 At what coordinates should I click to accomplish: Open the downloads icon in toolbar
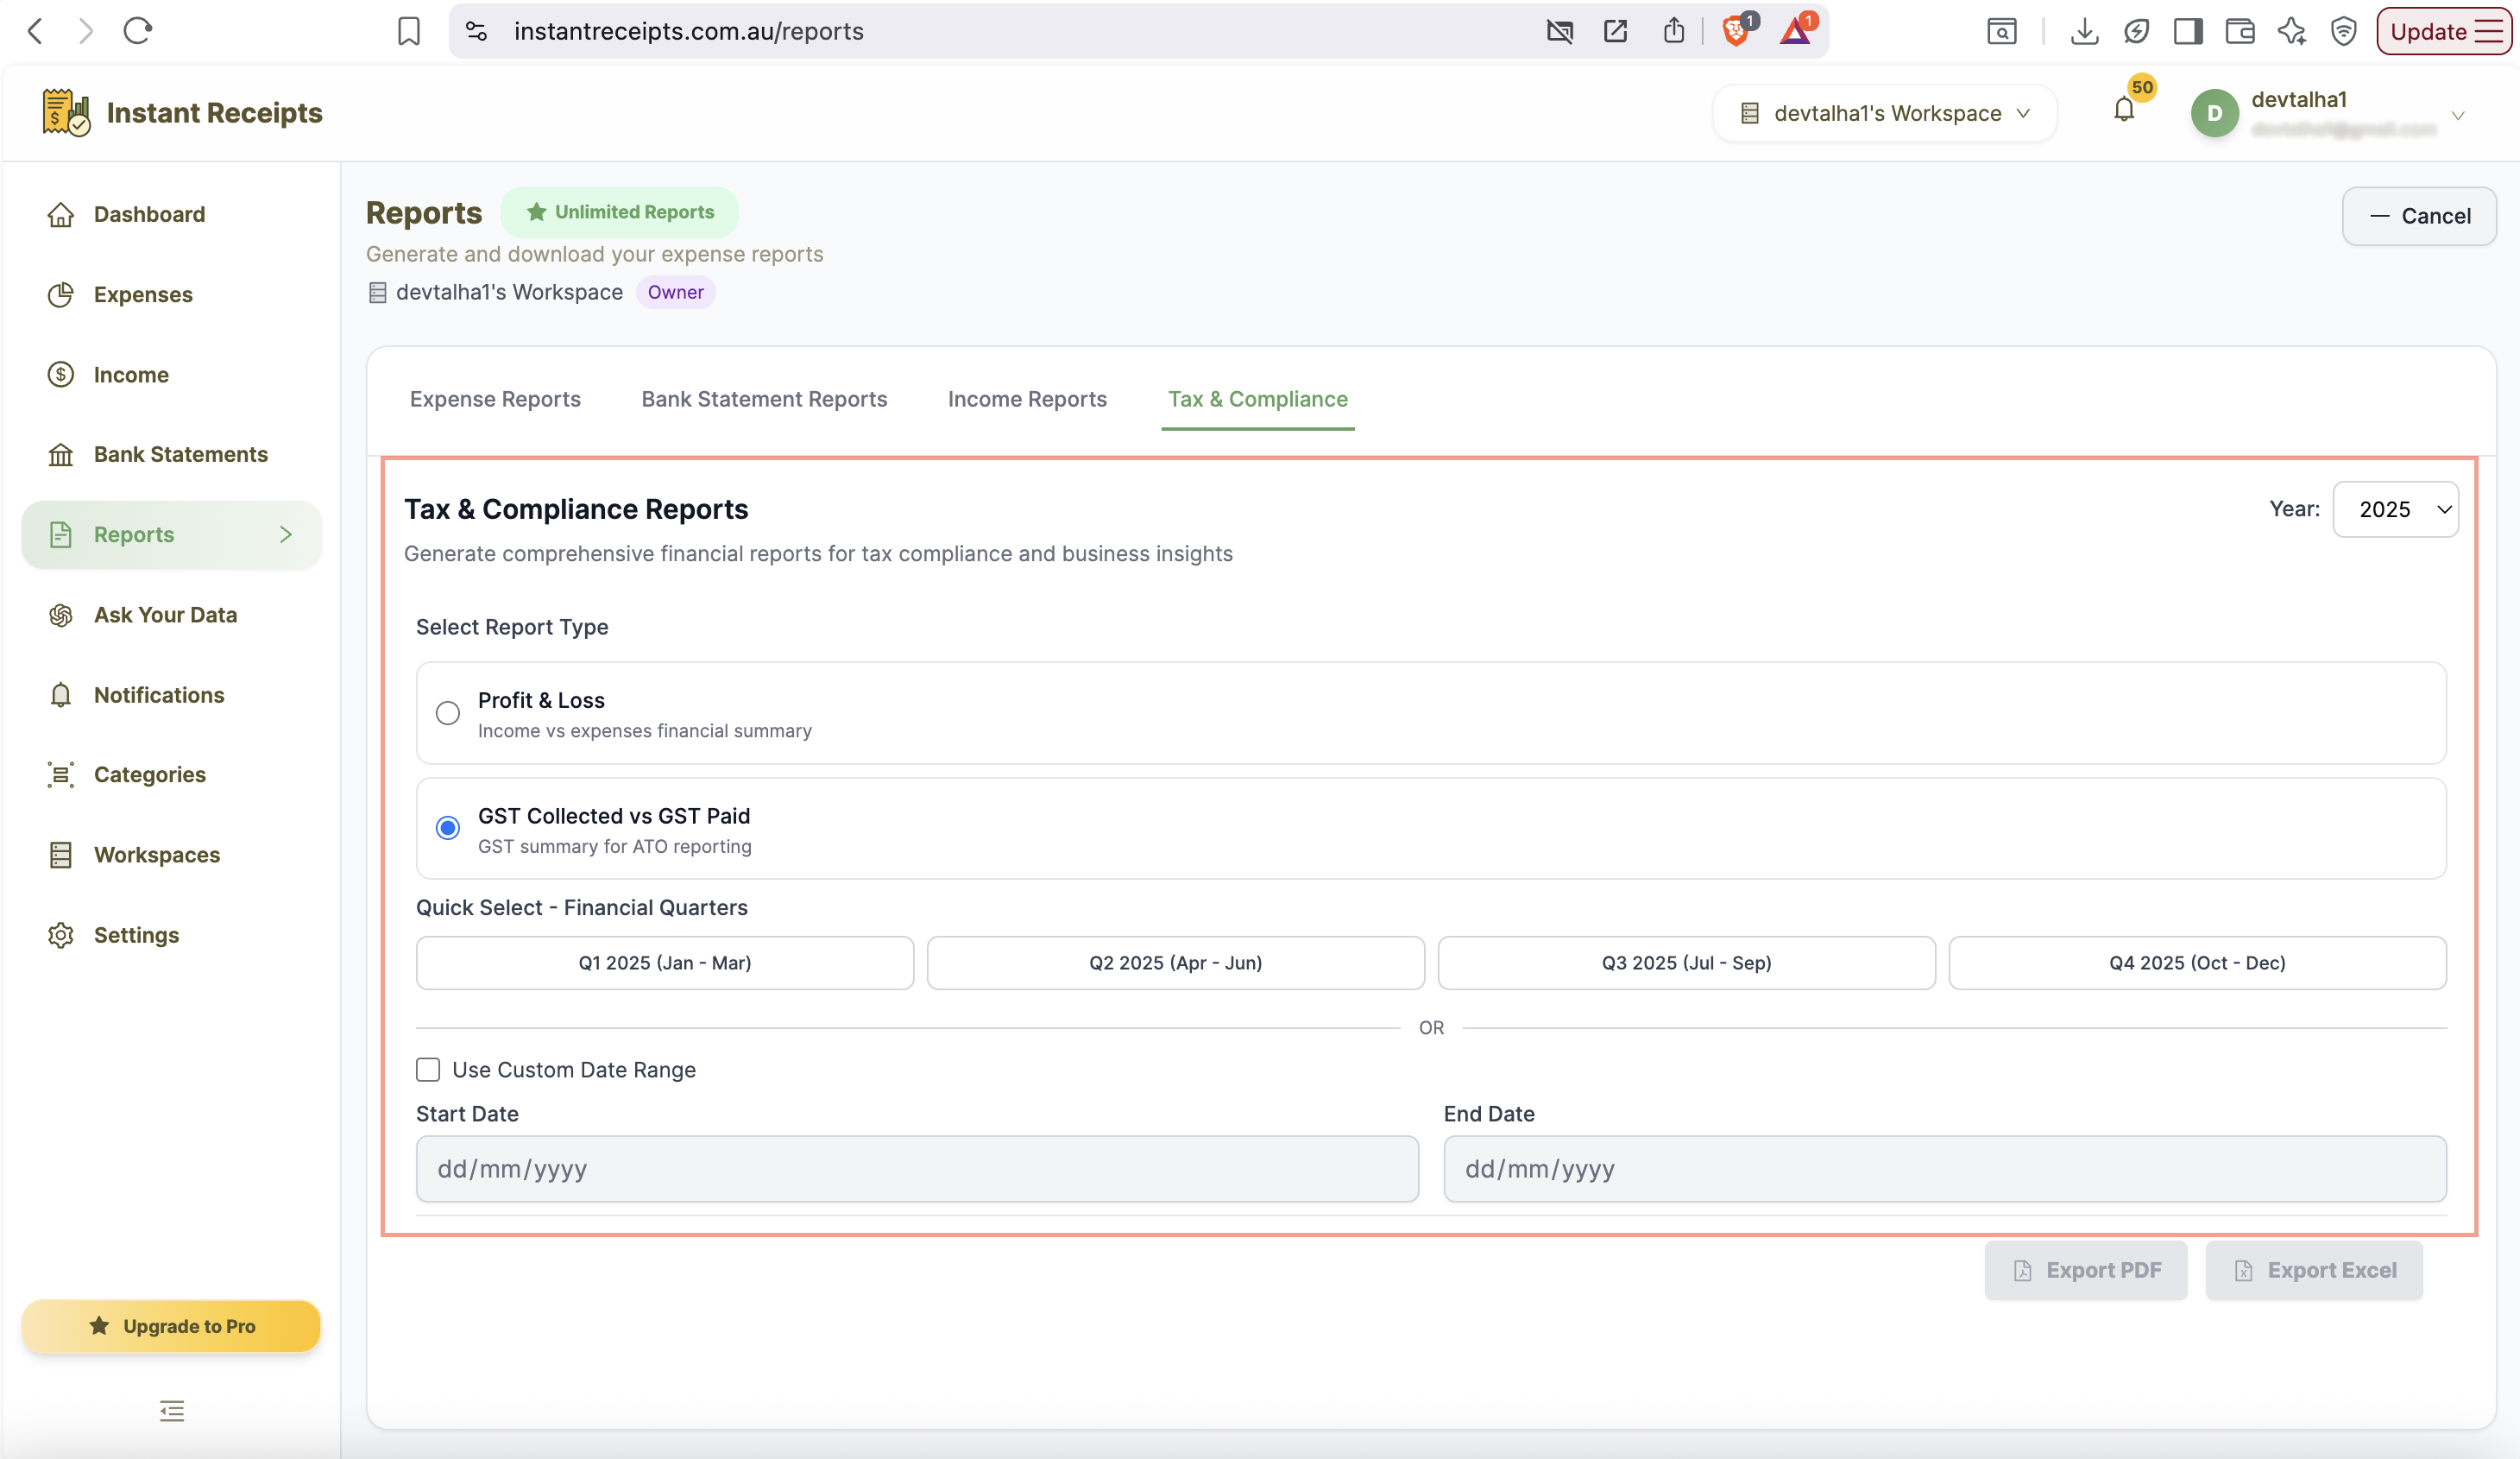(2084, 31)
